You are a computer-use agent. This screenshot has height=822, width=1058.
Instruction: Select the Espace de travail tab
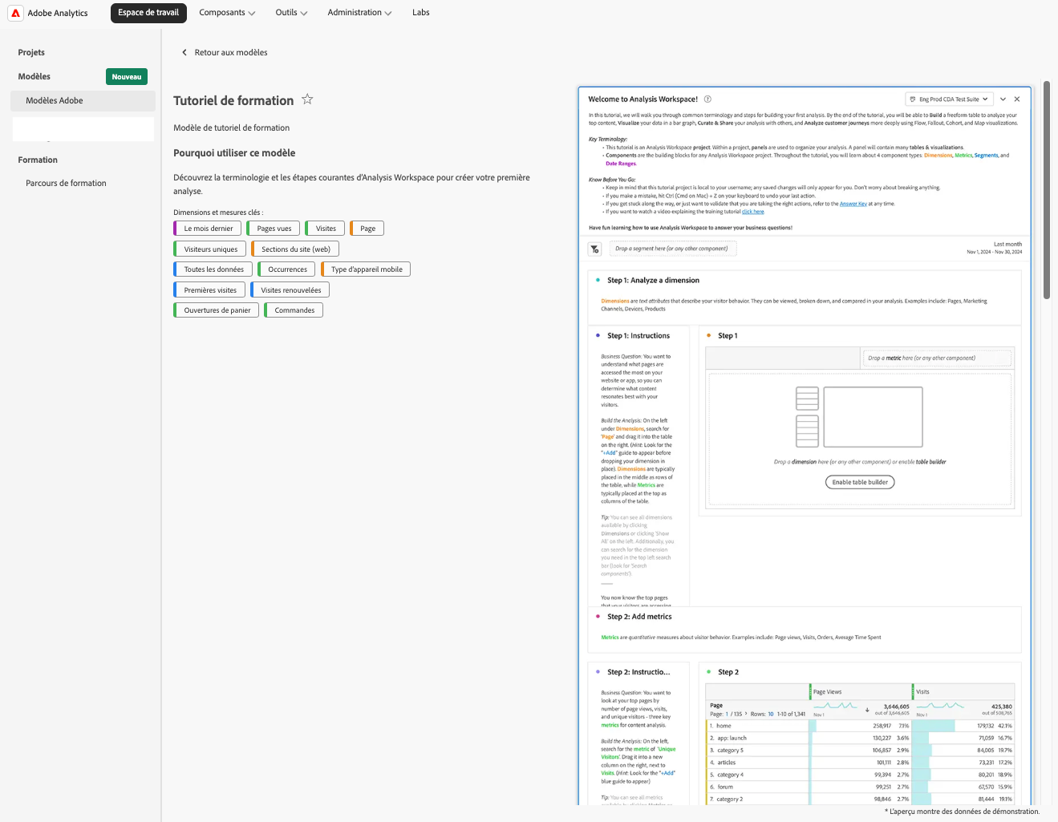[148, 13]
